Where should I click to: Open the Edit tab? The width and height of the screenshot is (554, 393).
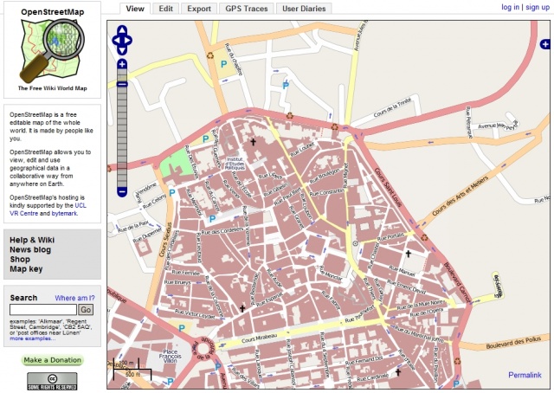(165, 9)
